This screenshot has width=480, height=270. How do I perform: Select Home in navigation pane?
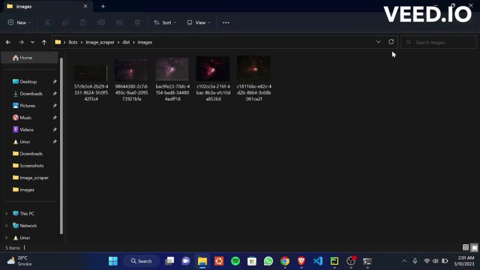coord(30,58)
